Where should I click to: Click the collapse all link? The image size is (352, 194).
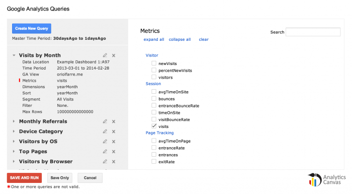[x=180, y=39]
